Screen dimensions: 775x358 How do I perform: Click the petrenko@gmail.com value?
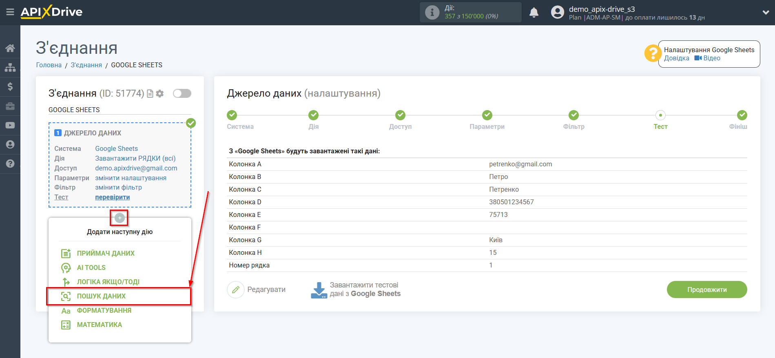[x=520, y=164]
